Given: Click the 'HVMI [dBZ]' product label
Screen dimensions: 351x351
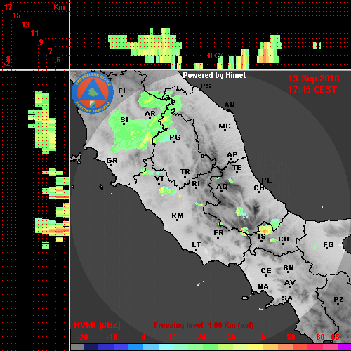Looking at the screenshot, I should coord(97,325).
